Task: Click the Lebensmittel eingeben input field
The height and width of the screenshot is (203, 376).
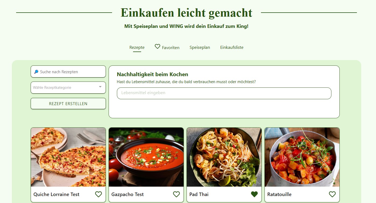Action: click(x=224, y=93)
